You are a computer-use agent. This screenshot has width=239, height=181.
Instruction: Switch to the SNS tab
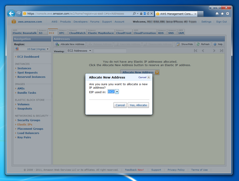tap(172, 32)
